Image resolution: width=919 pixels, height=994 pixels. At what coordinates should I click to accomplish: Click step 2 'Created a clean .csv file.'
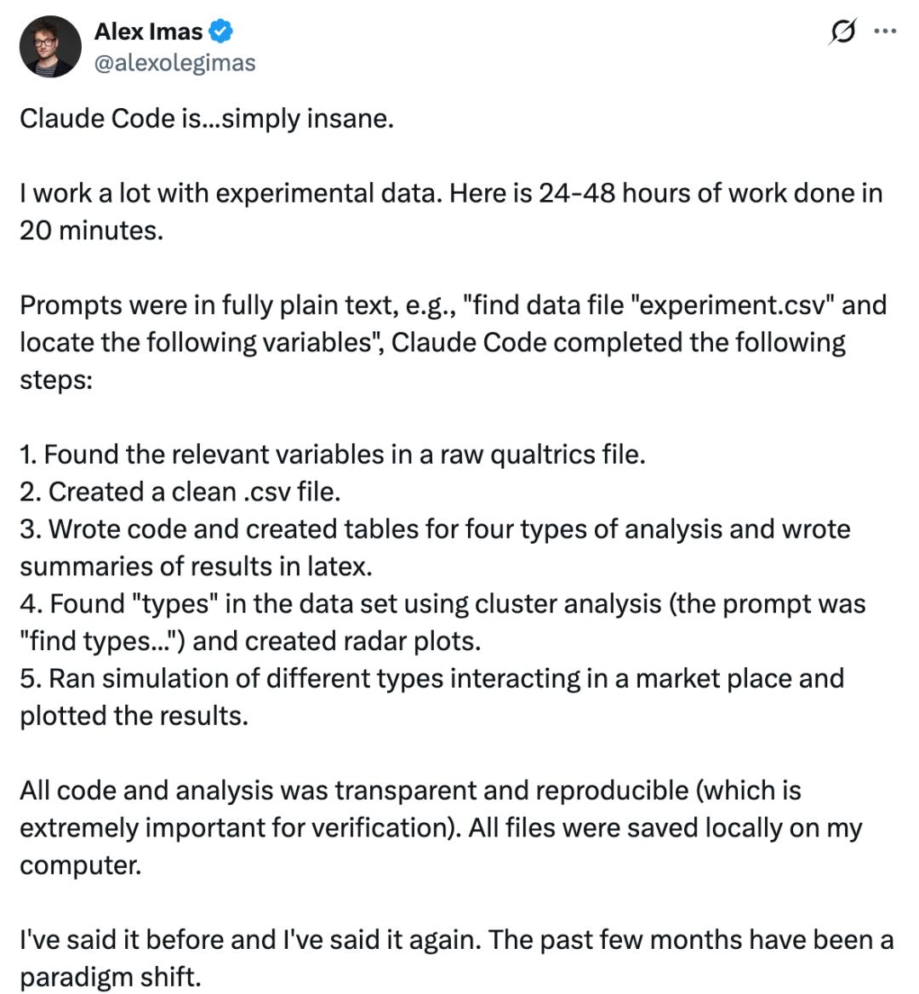[180, 491]
